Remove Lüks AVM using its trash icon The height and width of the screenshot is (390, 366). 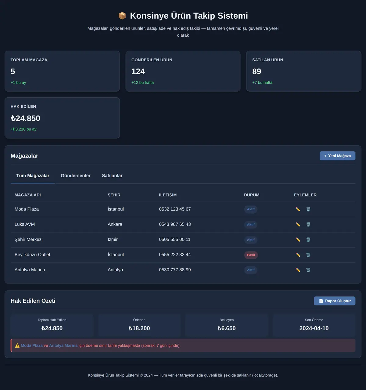308,225
